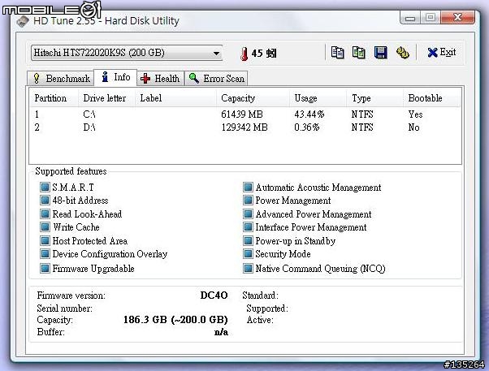Click the floppy disk save icon
Viewport: 489px width, 371px height.
click(x=380, y=53)
